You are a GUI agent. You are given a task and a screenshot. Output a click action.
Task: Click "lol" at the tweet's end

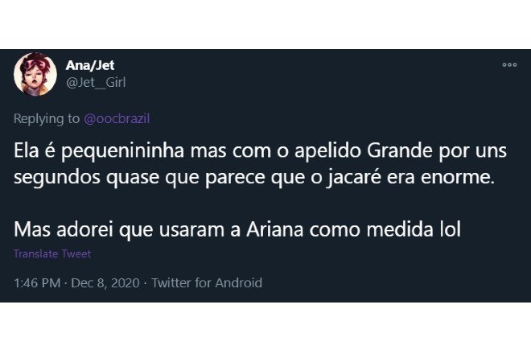coord(448,229)
